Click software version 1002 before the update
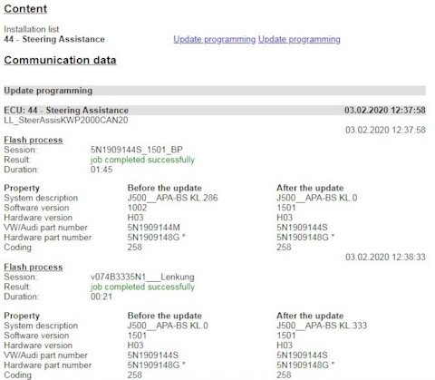Viewport: 435px width, 380px height. point(137,208)
